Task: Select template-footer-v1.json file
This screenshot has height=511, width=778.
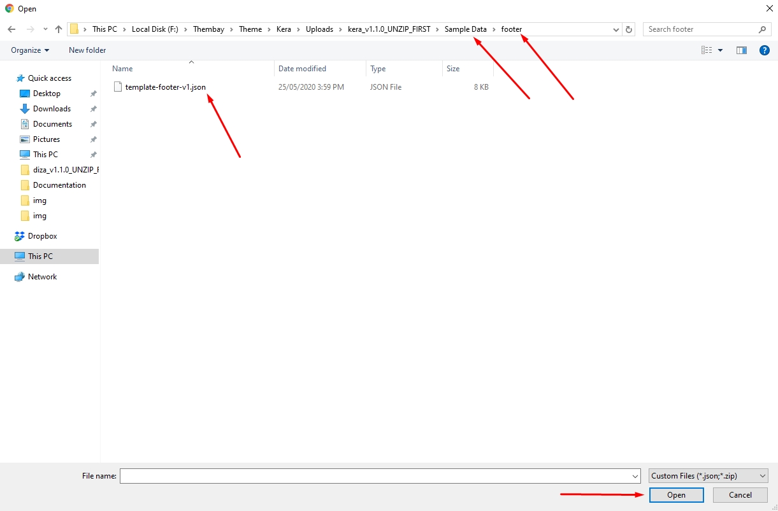Action: point(165,87)
